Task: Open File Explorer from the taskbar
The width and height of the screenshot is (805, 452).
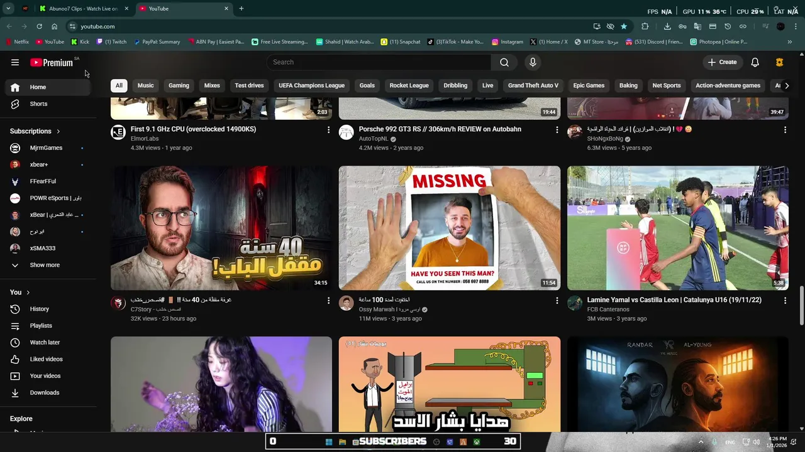Action: point(342,442)
